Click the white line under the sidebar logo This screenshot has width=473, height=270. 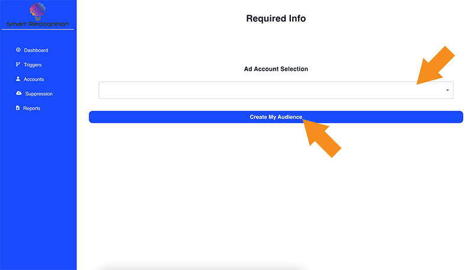pyautogui.click(x=38, y=30)
